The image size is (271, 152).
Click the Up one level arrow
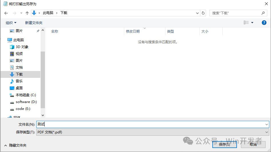[x=27, y=13]
